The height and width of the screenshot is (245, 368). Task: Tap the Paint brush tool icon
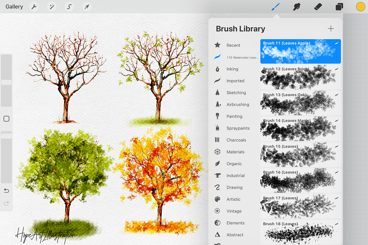(276, 7)
